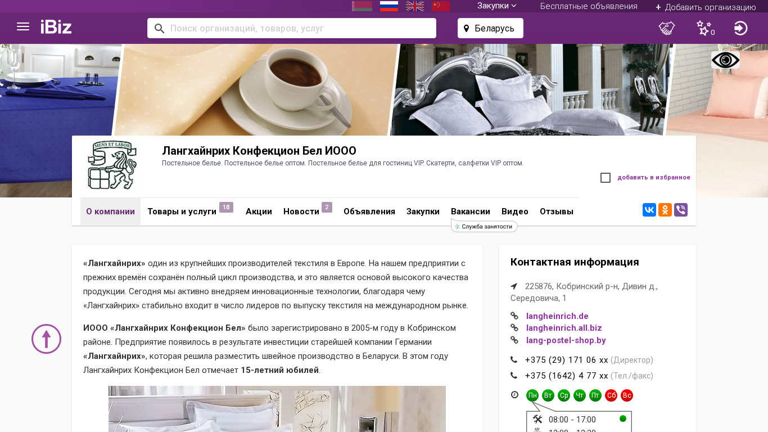Expand the Закупки dropdown menu
Screen dimensions: 768x432
pos(497,6)
